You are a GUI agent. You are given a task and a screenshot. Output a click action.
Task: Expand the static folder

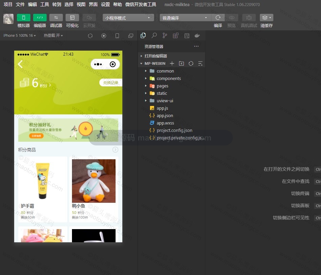(172, 93)
